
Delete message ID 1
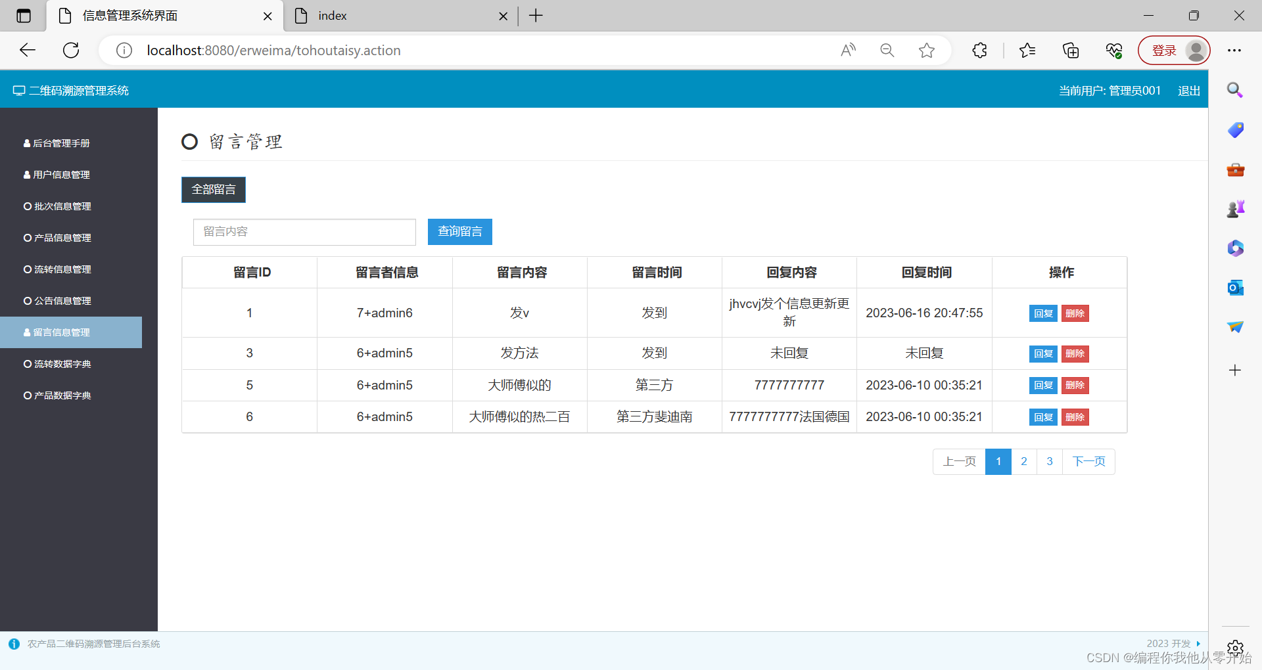[1075, 313]
